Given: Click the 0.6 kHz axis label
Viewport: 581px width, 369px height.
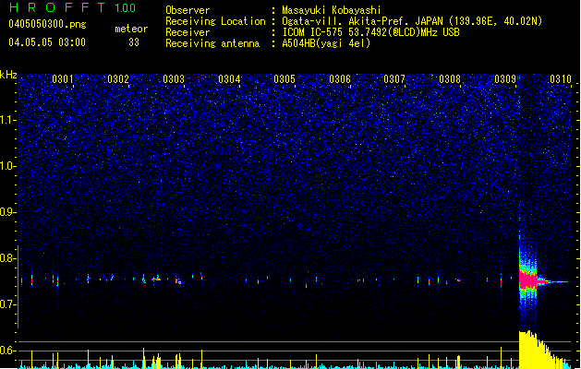Looking at the screenshot, I should click(x=8, y=351).
